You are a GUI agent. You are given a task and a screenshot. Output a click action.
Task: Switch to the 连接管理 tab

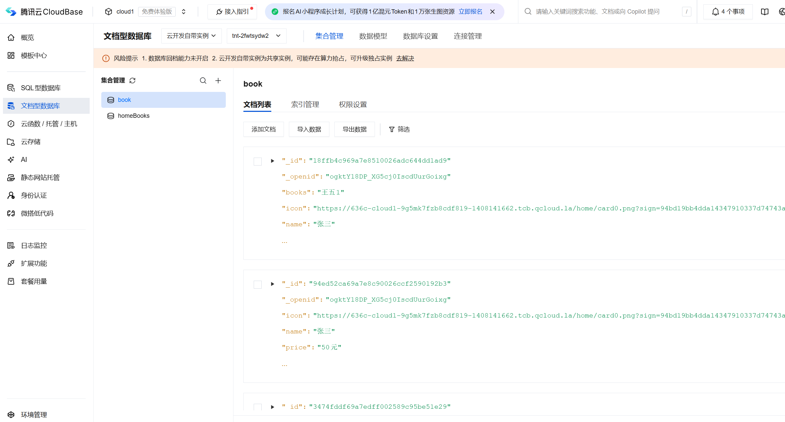[468, 36]
